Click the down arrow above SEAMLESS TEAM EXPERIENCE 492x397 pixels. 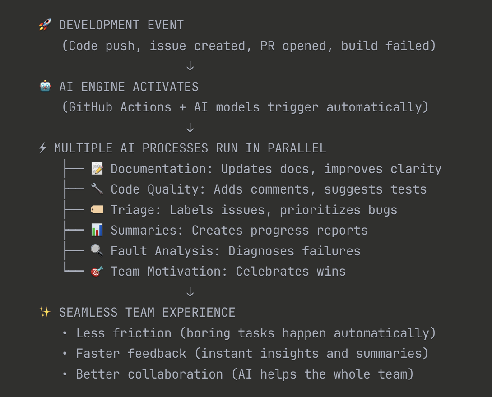pyautogui.click(x=190, y=292)
